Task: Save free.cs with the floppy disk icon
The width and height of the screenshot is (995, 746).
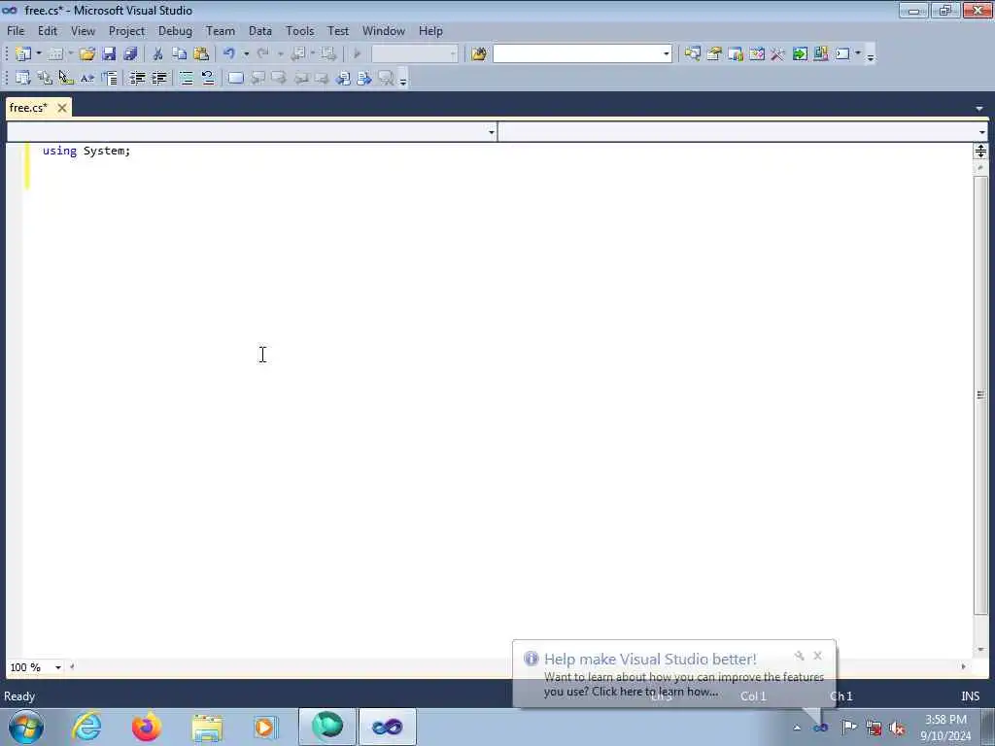Action: pos(109,54)
